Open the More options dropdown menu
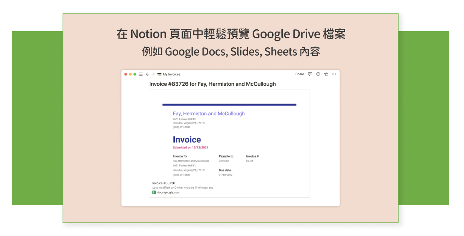Viewport: 464px width, 236px height. point(334,74)
